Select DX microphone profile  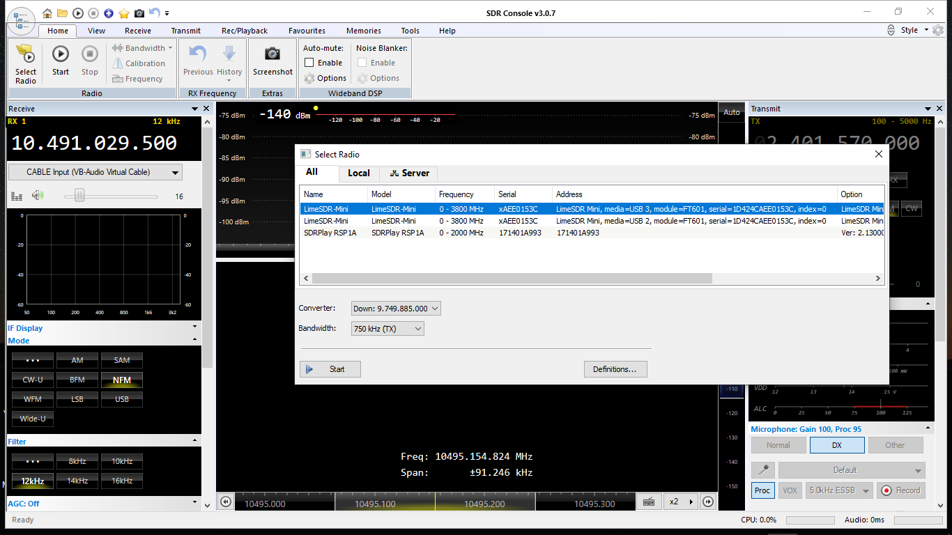(x=837, y=445)
